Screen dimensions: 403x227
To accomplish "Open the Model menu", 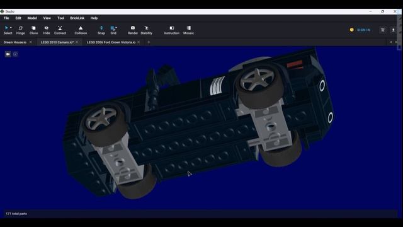I will (x=32, y=18).
